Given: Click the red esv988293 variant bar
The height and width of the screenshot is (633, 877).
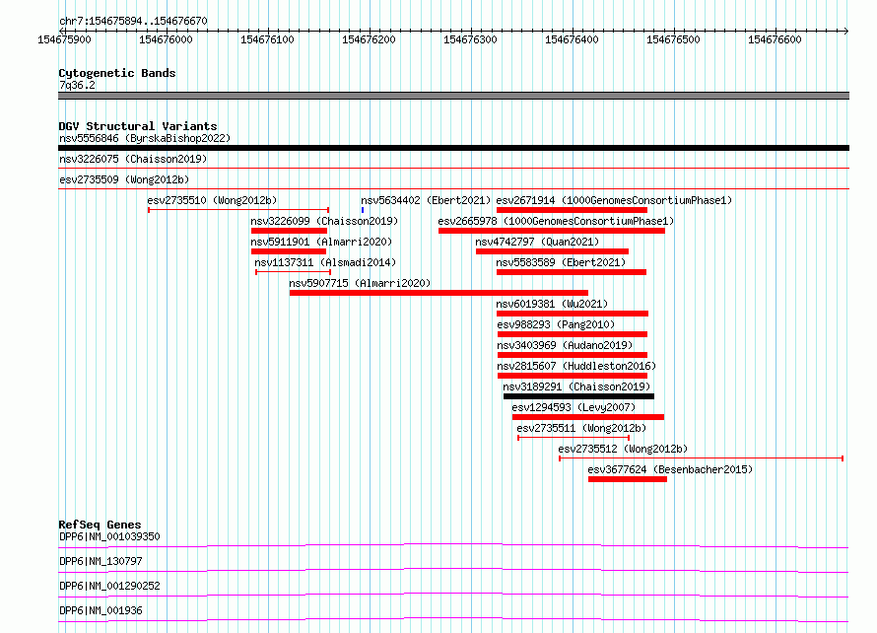Looking at the screenshot, I should click(x=573, y=334).
